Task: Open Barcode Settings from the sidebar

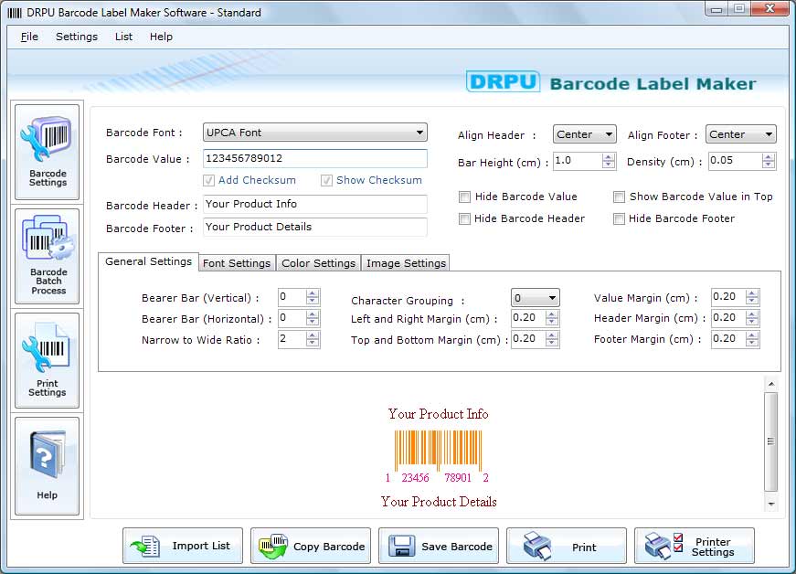Action: point(47,151)
